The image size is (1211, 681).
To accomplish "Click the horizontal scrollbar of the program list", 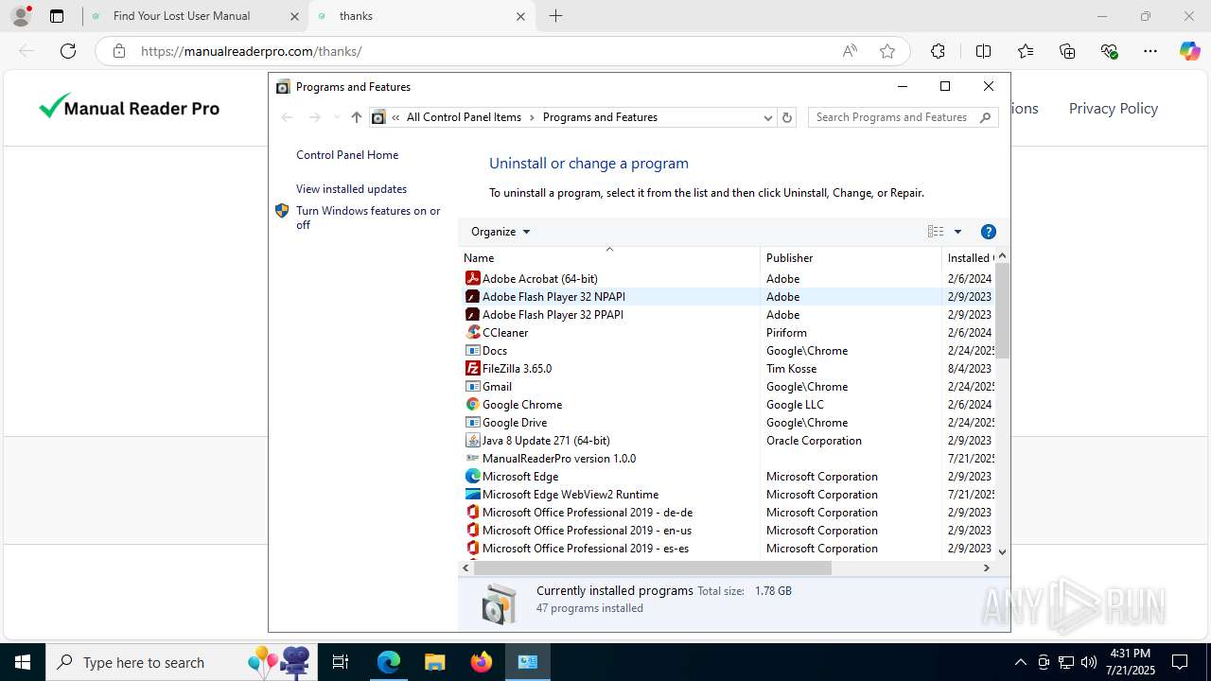I will (x=653, y=567).
